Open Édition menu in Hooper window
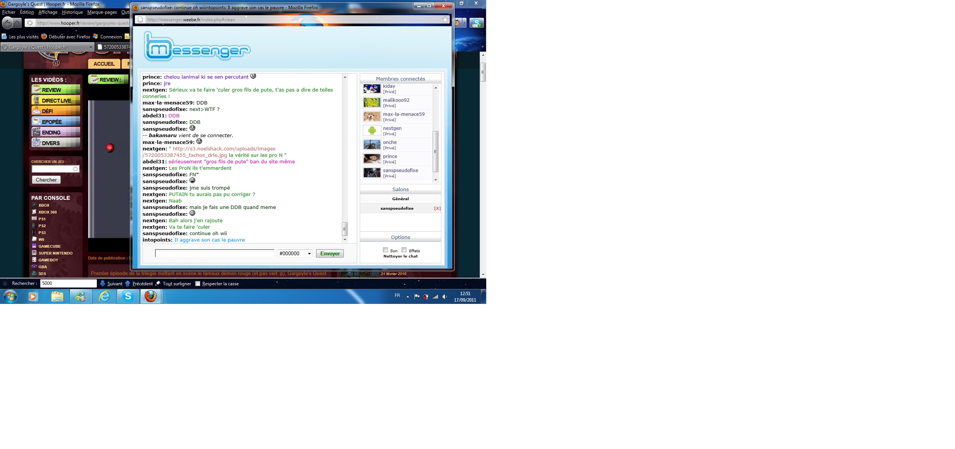The height and width of the screenshot is (449, 955). click(27, 12)
